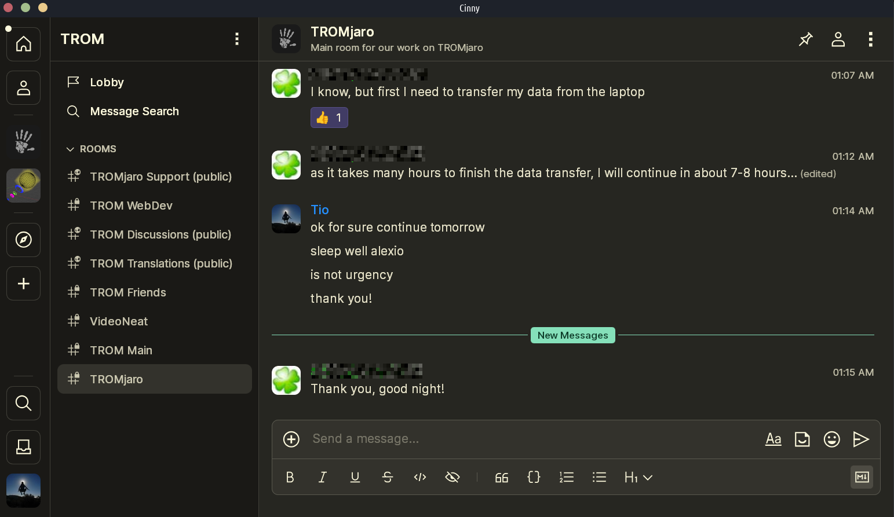Open the sticker picker icon
This screenshot has height=517, width=894.
(802, 439)
